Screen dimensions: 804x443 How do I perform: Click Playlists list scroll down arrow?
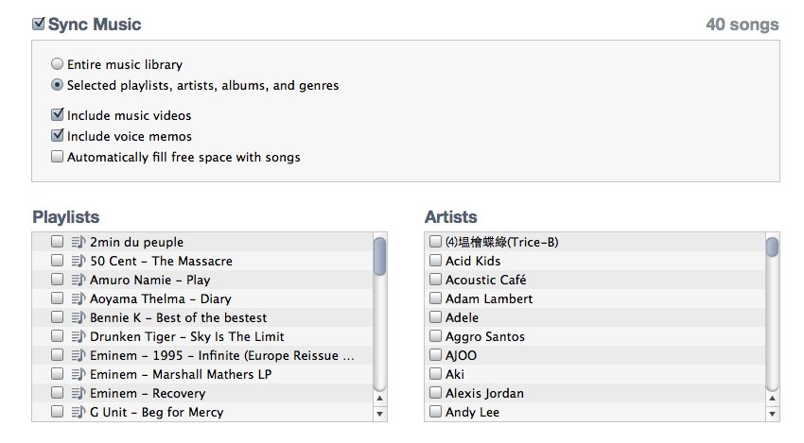[379, 414]
